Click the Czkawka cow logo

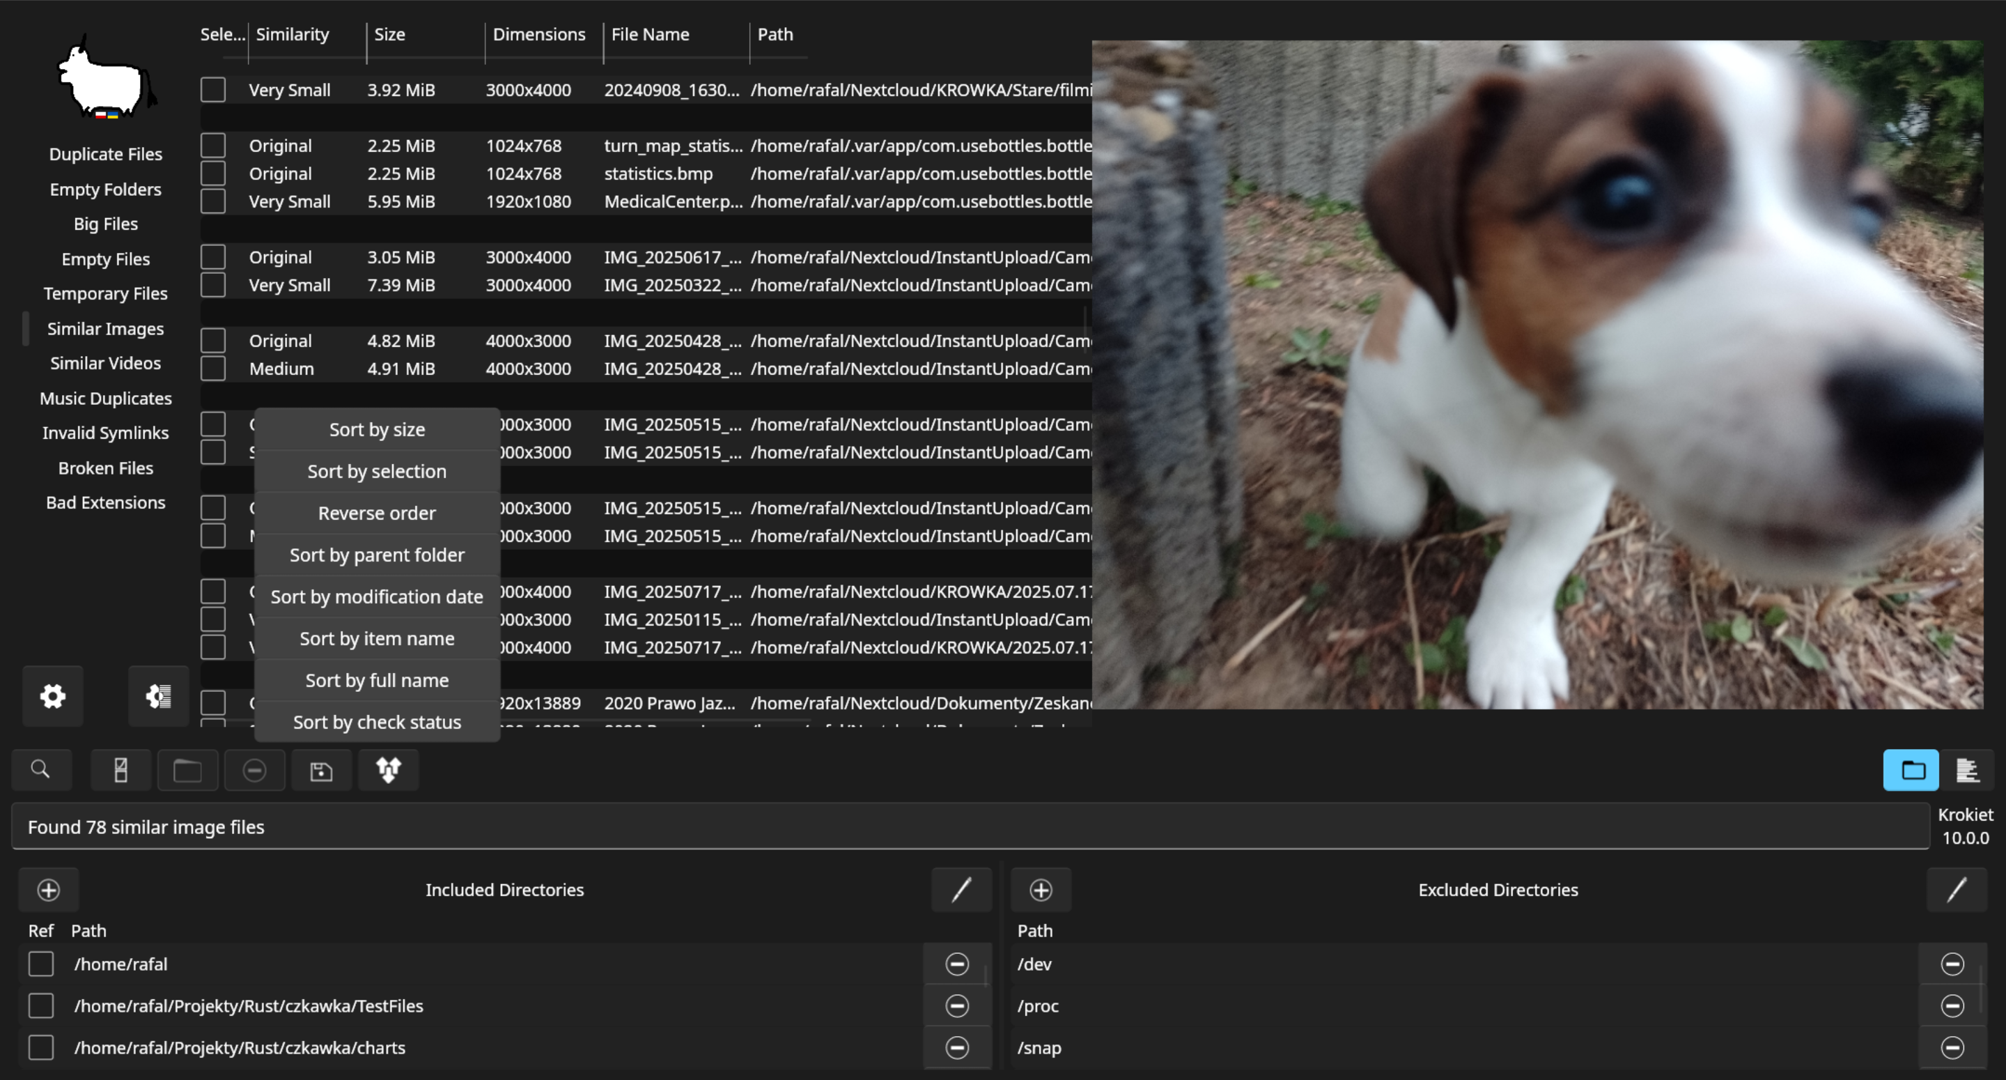pyautogui.click(x=104, y=78)
